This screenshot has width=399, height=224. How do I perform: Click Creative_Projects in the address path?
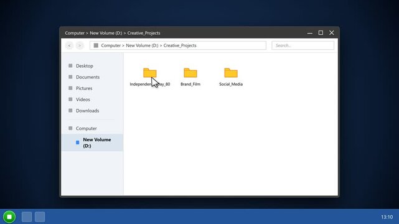[180, 45]
